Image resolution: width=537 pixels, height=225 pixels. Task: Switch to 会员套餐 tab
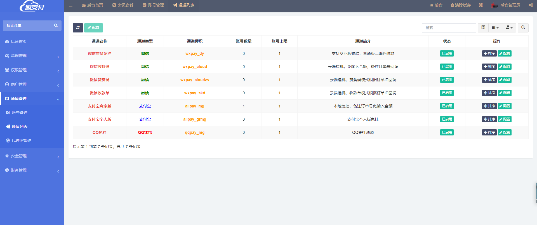(x=123, y=5)
